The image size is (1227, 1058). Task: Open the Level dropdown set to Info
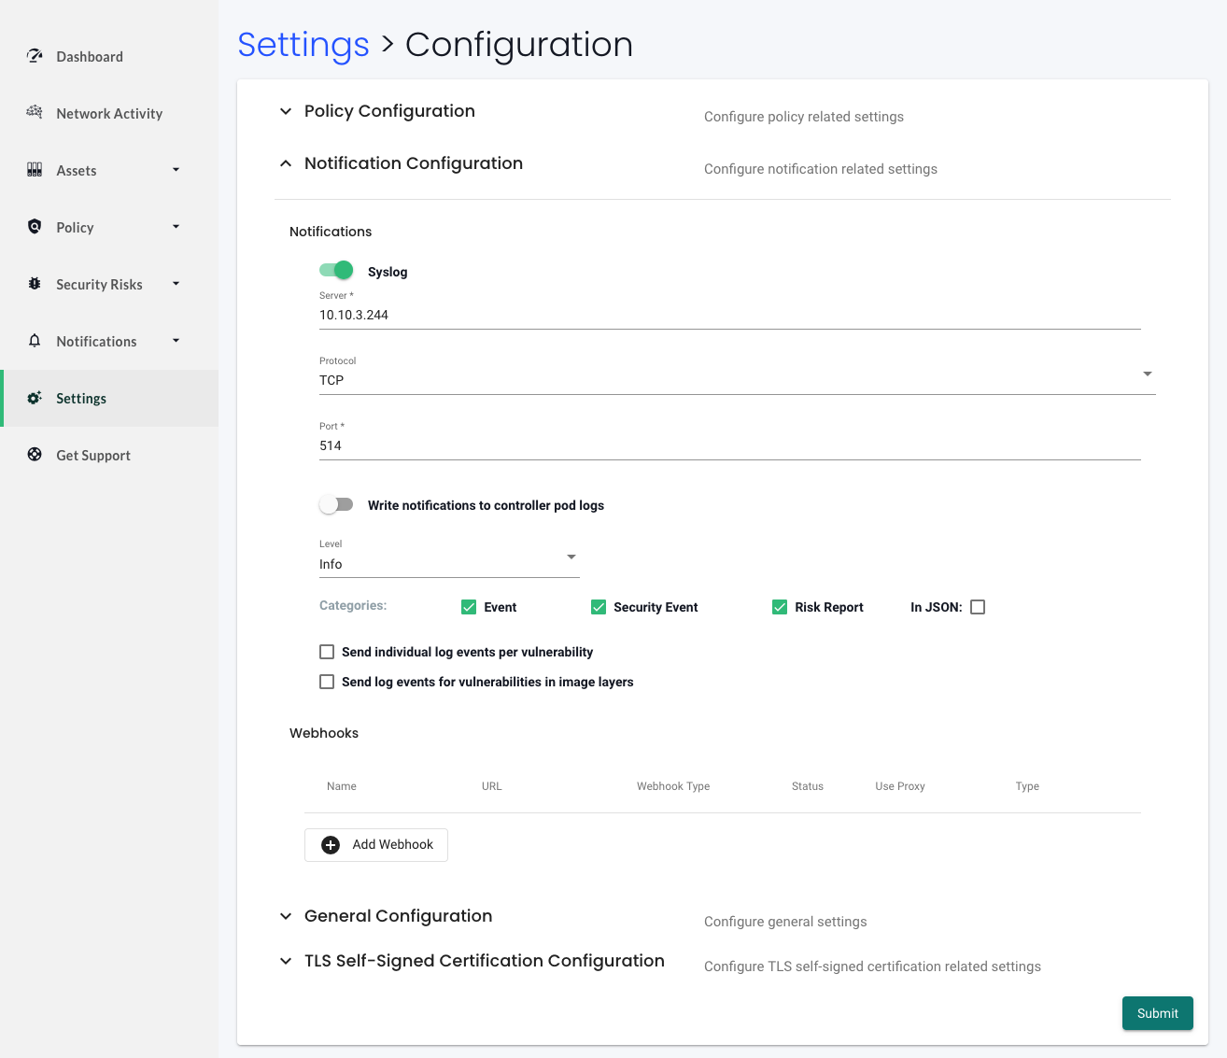pos(448,563)
